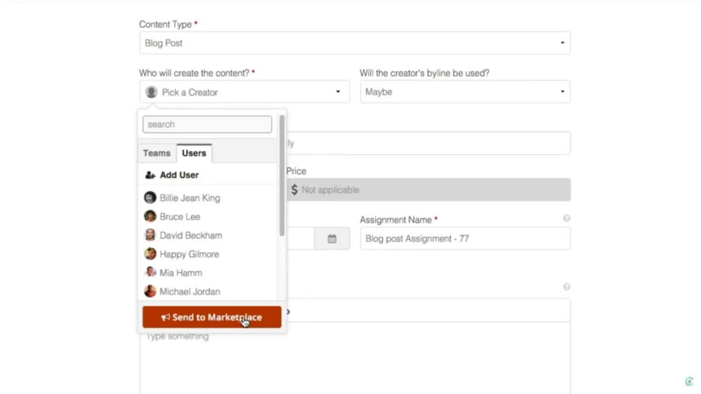This screenshot has width=701, height=394.
Task: Click the help icon above the text editor
Action: [x=567, y=287]
